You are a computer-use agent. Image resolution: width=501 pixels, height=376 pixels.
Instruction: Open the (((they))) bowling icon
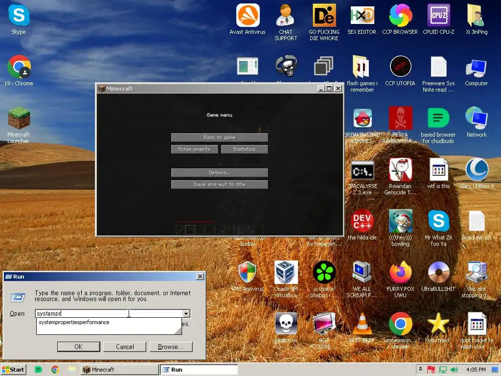coord(400,228)
